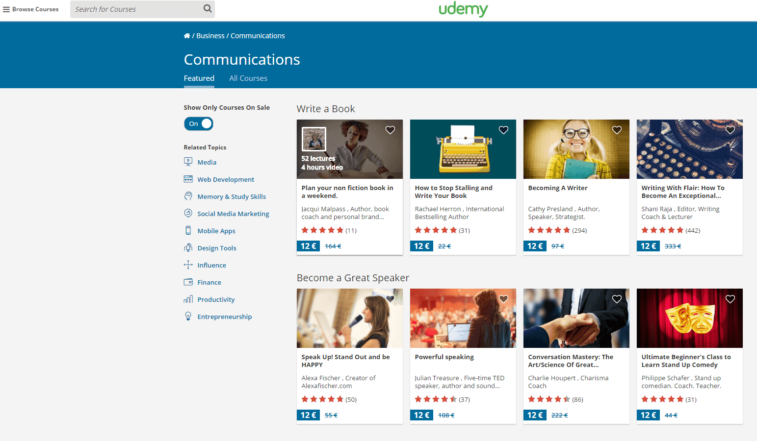Click the Productivity bar-chart icon
The image size is (757, 441).
point(189,299)
